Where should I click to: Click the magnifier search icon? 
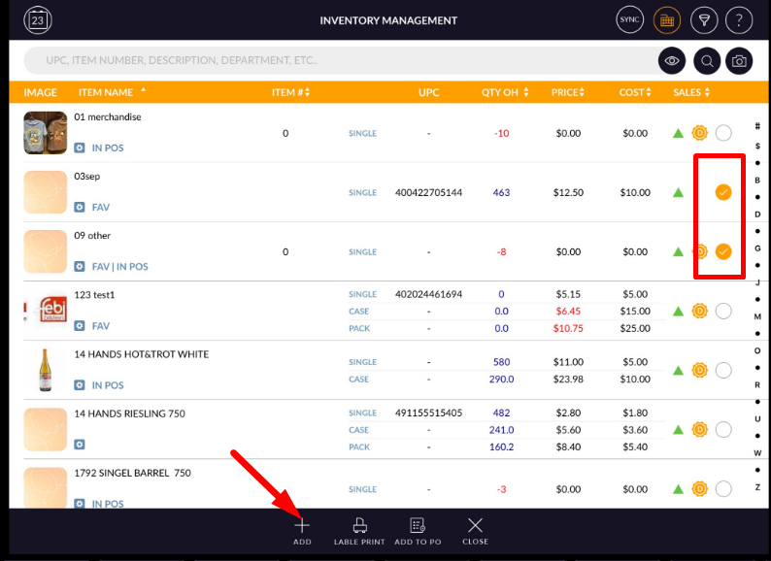(x=707, y=61)
